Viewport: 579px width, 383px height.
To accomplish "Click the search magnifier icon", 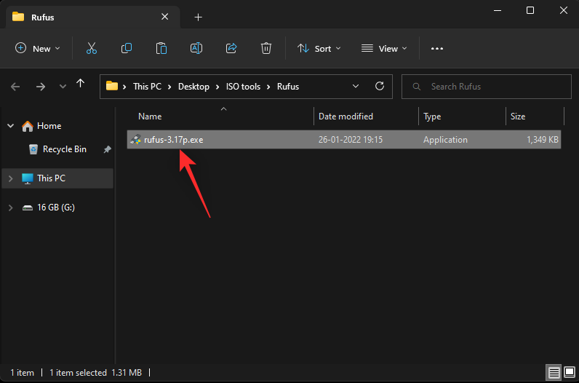I will point(417,87).
